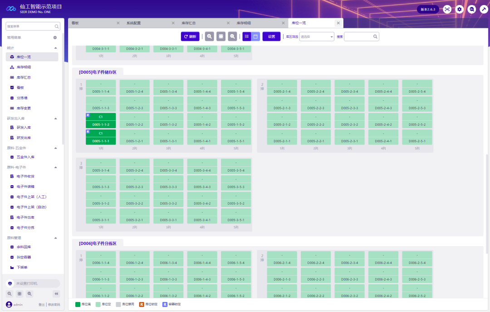This screenshot has width=490, height=312.
Task: Click the zoom in magnifier in toolbar
Action: [x=209, y=37]
